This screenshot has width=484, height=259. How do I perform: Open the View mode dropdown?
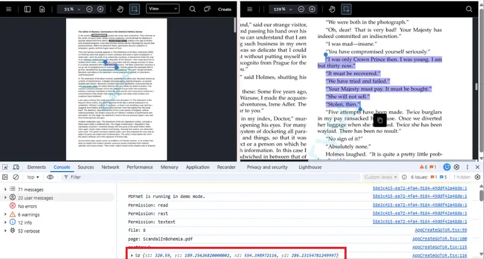pos(163,9)
